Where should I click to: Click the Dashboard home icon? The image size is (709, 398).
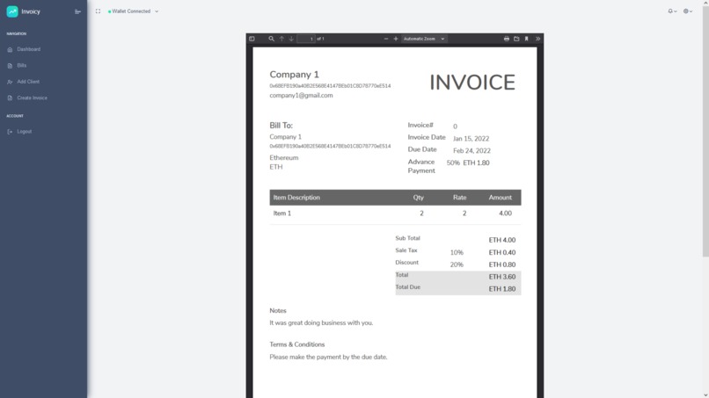(10, 50)
